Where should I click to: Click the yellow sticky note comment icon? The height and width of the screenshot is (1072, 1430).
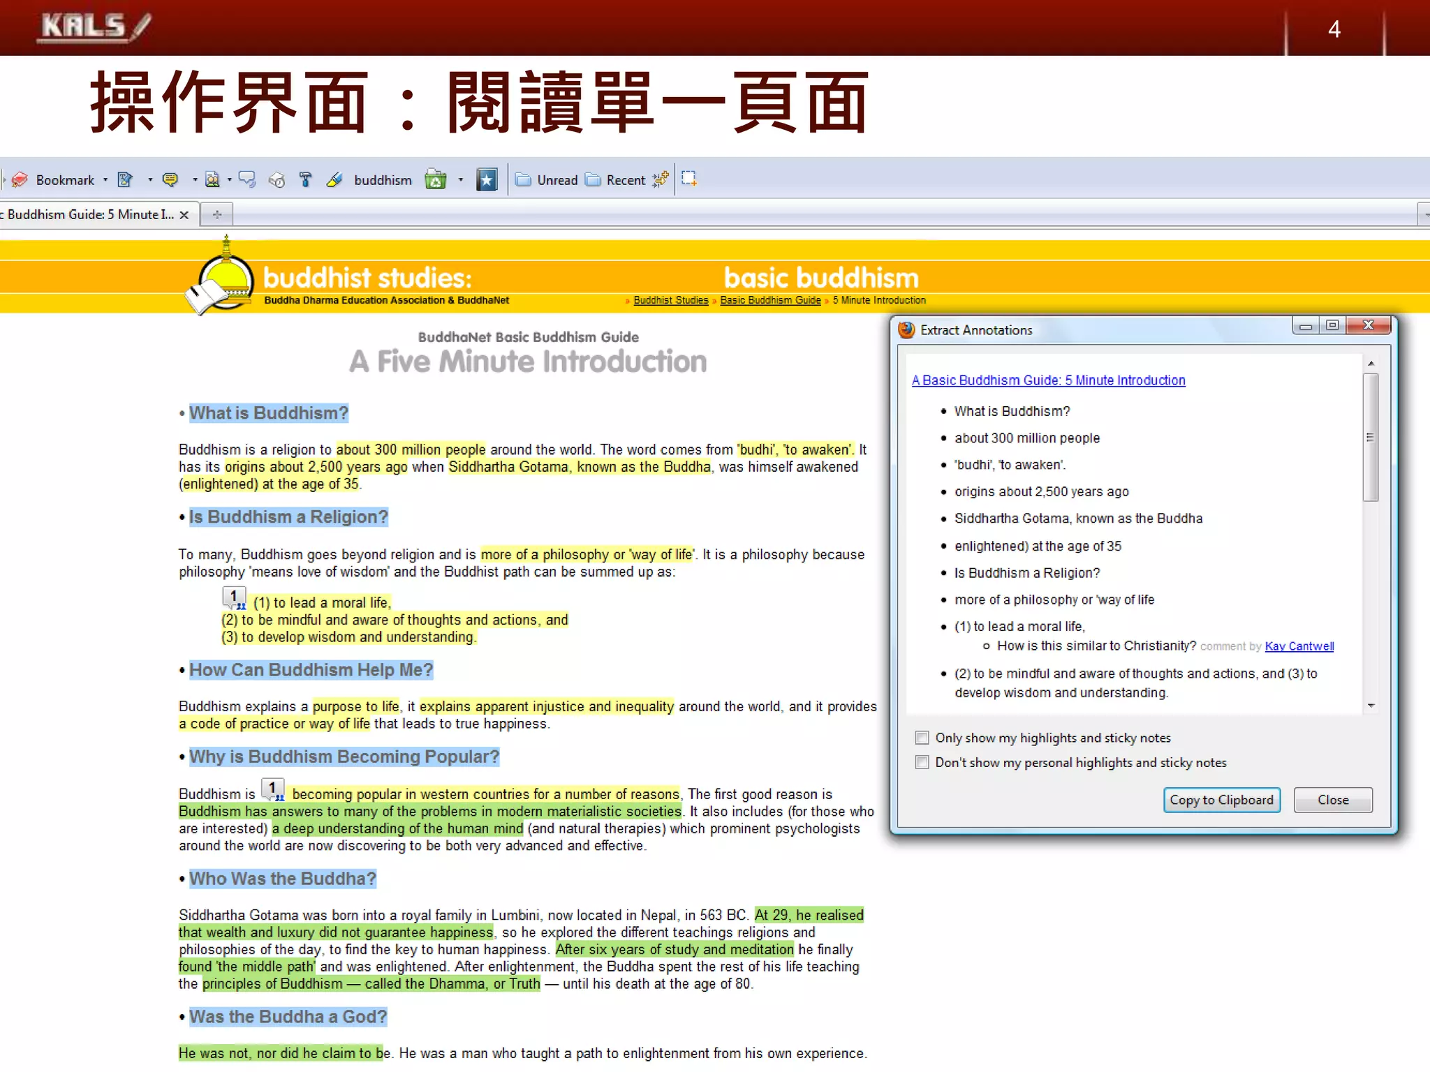170,180
